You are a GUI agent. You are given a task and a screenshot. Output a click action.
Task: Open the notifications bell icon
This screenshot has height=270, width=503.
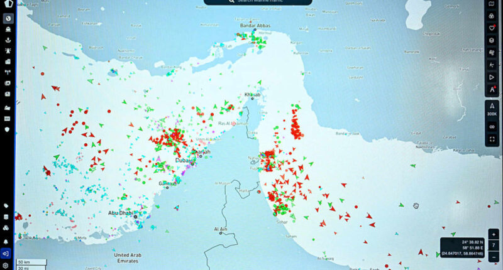[7, 241]
